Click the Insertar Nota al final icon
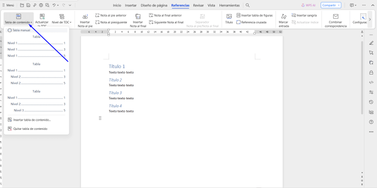 (138, 17)
